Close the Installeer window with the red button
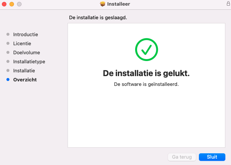The image size is (231, 165). point(5,4)
